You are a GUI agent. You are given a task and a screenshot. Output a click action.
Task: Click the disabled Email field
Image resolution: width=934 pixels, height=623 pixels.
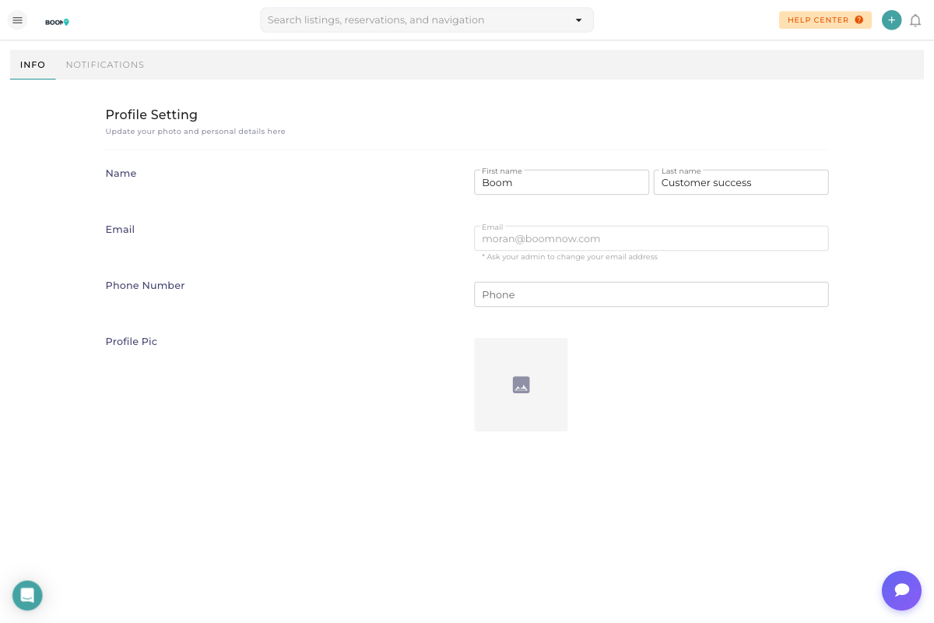coord(651,238)
